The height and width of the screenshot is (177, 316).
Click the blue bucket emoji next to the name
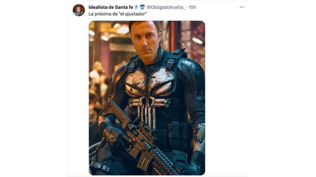142,7
